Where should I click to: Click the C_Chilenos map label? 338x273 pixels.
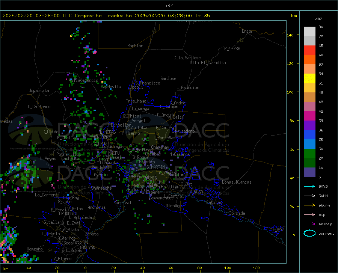pyautogui.click(x=39, y=107)
